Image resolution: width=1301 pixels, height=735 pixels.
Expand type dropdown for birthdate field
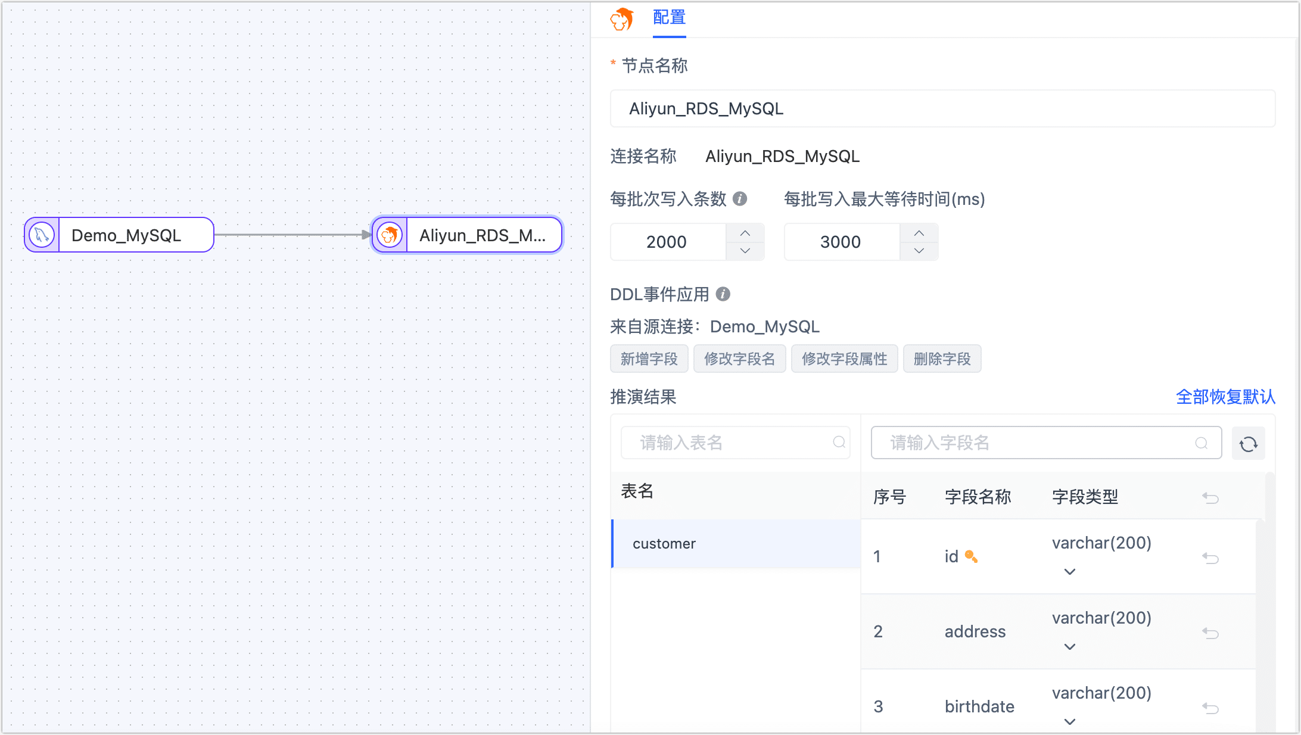coord(1070,722)
